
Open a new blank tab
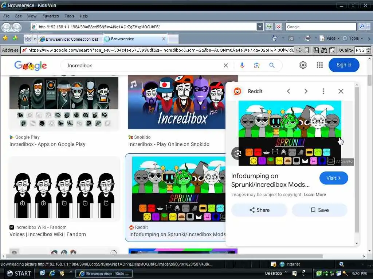[173, 39]
